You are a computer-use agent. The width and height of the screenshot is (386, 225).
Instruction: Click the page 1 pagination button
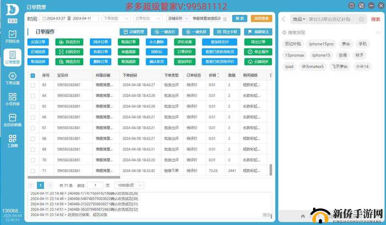coord(40,185)
